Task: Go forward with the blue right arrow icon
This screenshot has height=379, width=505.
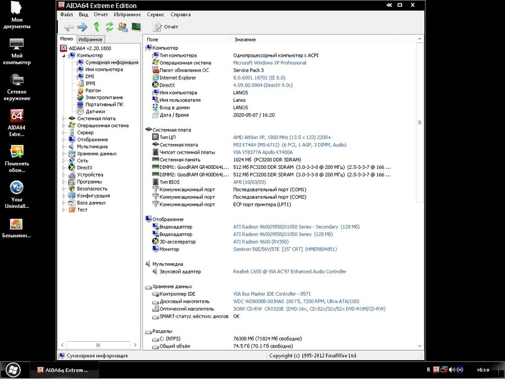Action: click(82, 27)
